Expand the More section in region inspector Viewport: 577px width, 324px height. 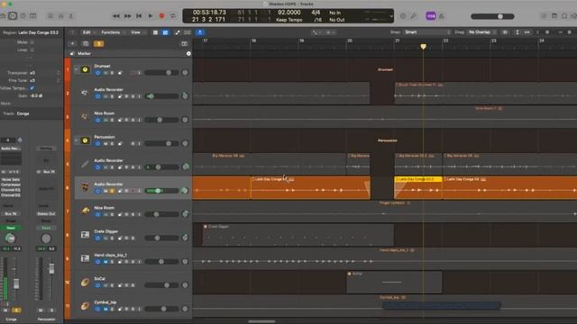[x=5, y=103]
